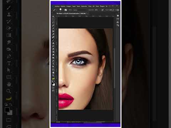Viewport: 171px width, 128px height.
Task: Open the Selección menu
Action: coord(84,6)
